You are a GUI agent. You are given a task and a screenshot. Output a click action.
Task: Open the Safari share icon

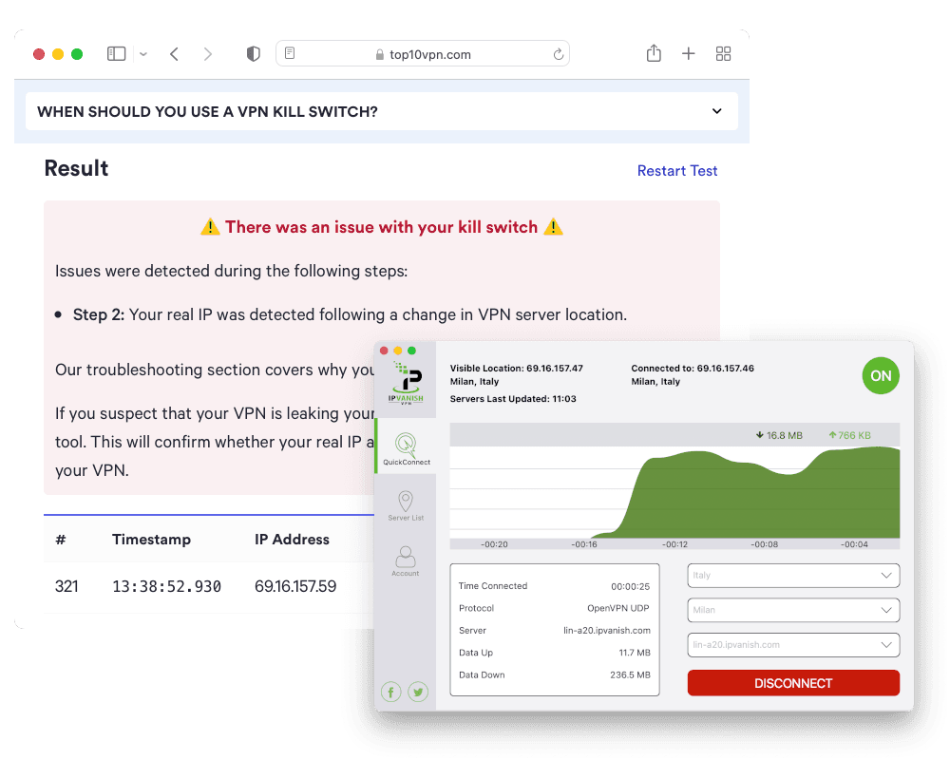click(654, 53)
